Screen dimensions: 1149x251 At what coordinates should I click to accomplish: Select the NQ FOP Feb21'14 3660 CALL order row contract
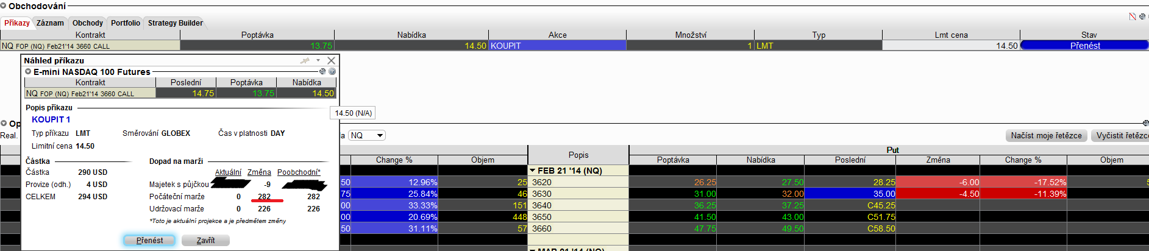[x=90, y=45]
